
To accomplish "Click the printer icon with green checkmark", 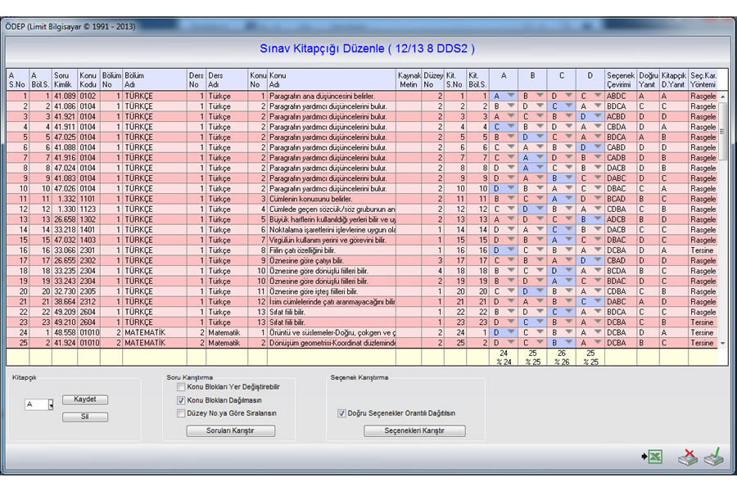I will (713, 457).
